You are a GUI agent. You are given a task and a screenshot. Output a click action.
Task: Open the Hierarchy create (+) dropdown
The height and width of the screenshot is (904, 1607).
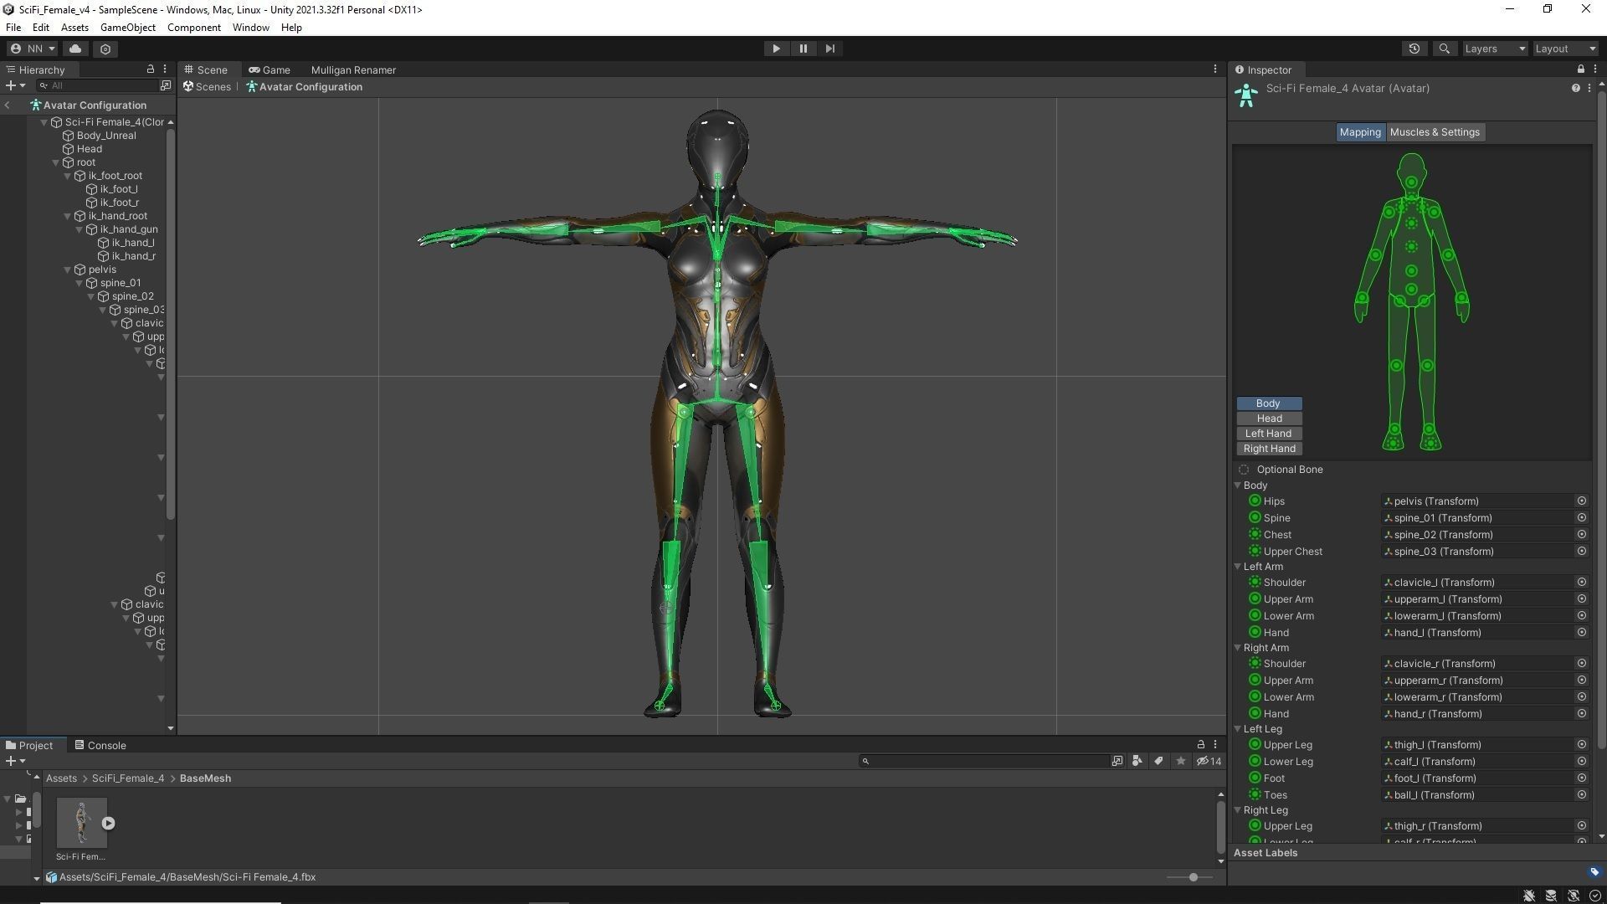[x=15, y=85]
